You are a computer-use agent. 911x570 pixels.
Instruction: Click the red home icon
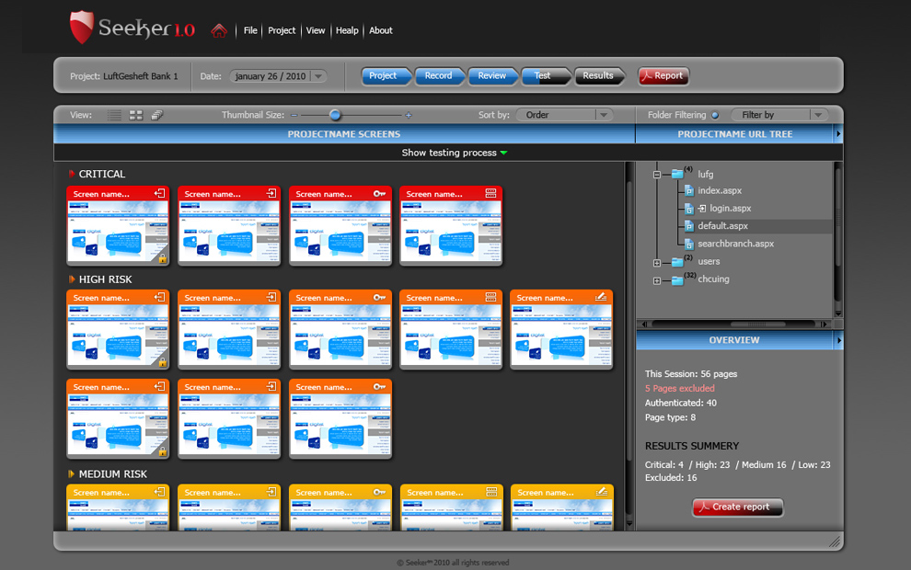pos(218,30)
